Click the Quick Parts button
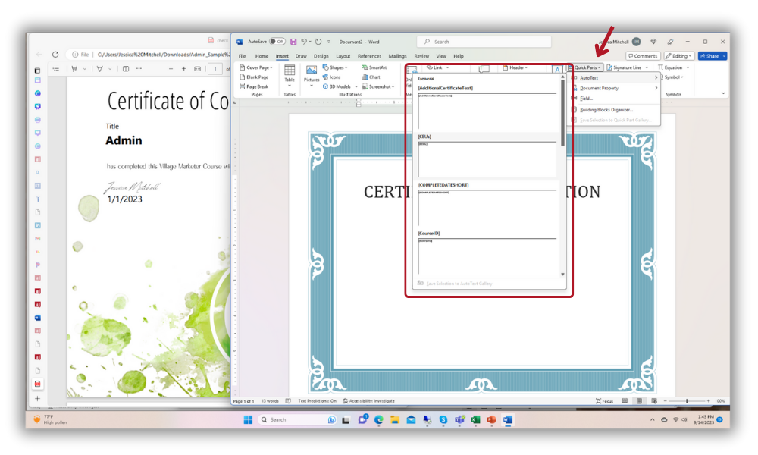The height and width of the screenshot is (455, 758). (x=584, y=67)
